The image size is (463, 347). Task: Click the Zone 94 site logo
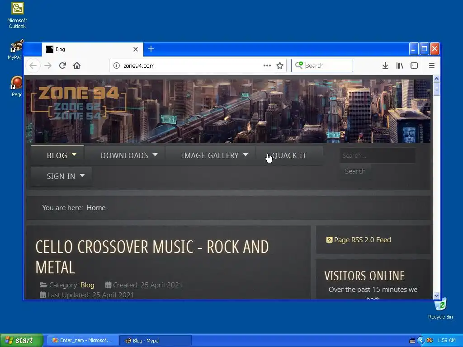coord(79,103)
